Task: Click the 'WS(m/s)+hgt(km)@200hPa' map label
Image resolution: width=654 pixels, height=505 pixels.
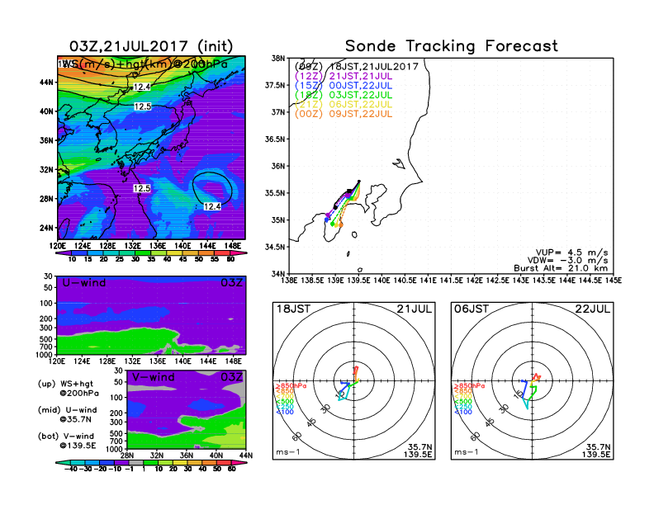Action: 145,64
